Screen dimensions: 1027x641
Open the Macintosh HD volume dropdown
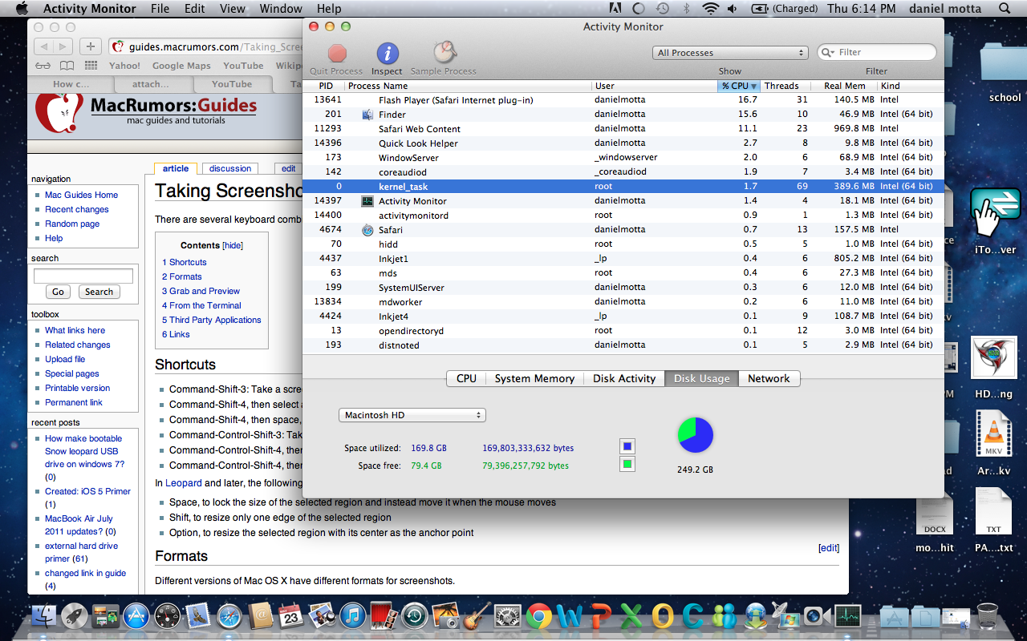pyautogui.click(x=412, y=415)
